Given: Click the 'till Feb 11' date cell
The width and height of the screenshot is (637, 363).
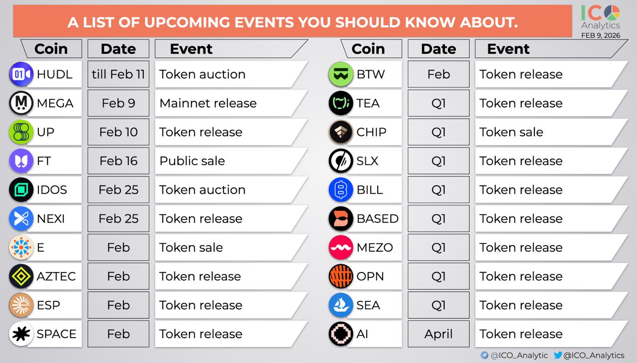Looking at the screenshot, I should coord(118,75).
